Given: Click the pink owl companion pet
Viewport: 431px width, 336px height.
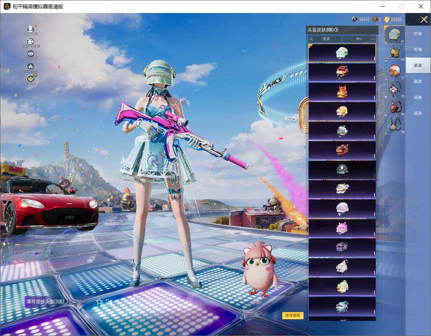Looking at the screenshot, I should coord(260,269).
